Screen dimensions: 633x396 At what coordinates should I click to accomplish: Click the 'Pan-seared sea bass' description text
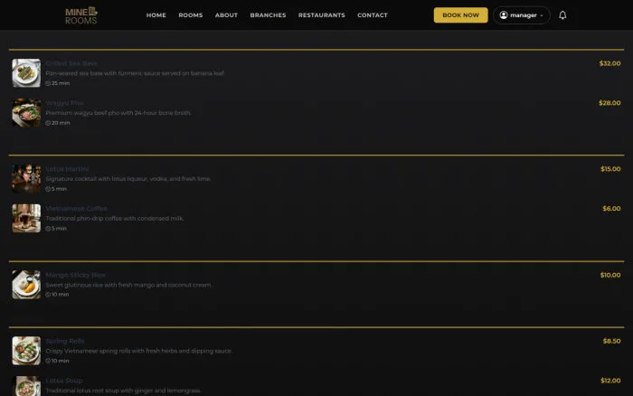click(x=136, y=73)
